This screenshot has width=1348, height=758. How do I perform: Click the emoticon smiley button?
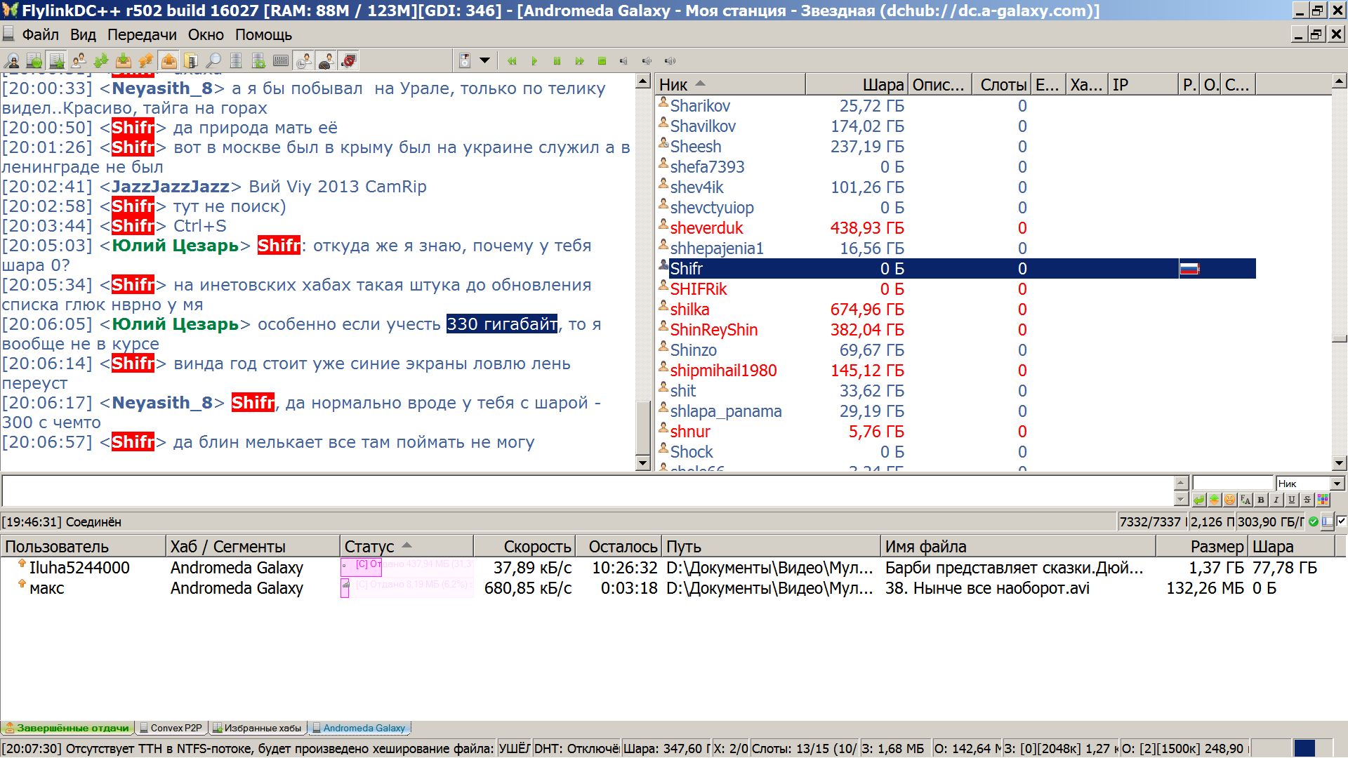(1229, 500)
